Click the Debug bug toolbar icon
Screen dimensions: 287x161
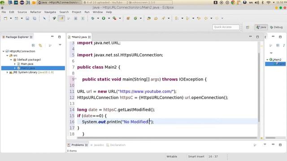click(93, 18)
